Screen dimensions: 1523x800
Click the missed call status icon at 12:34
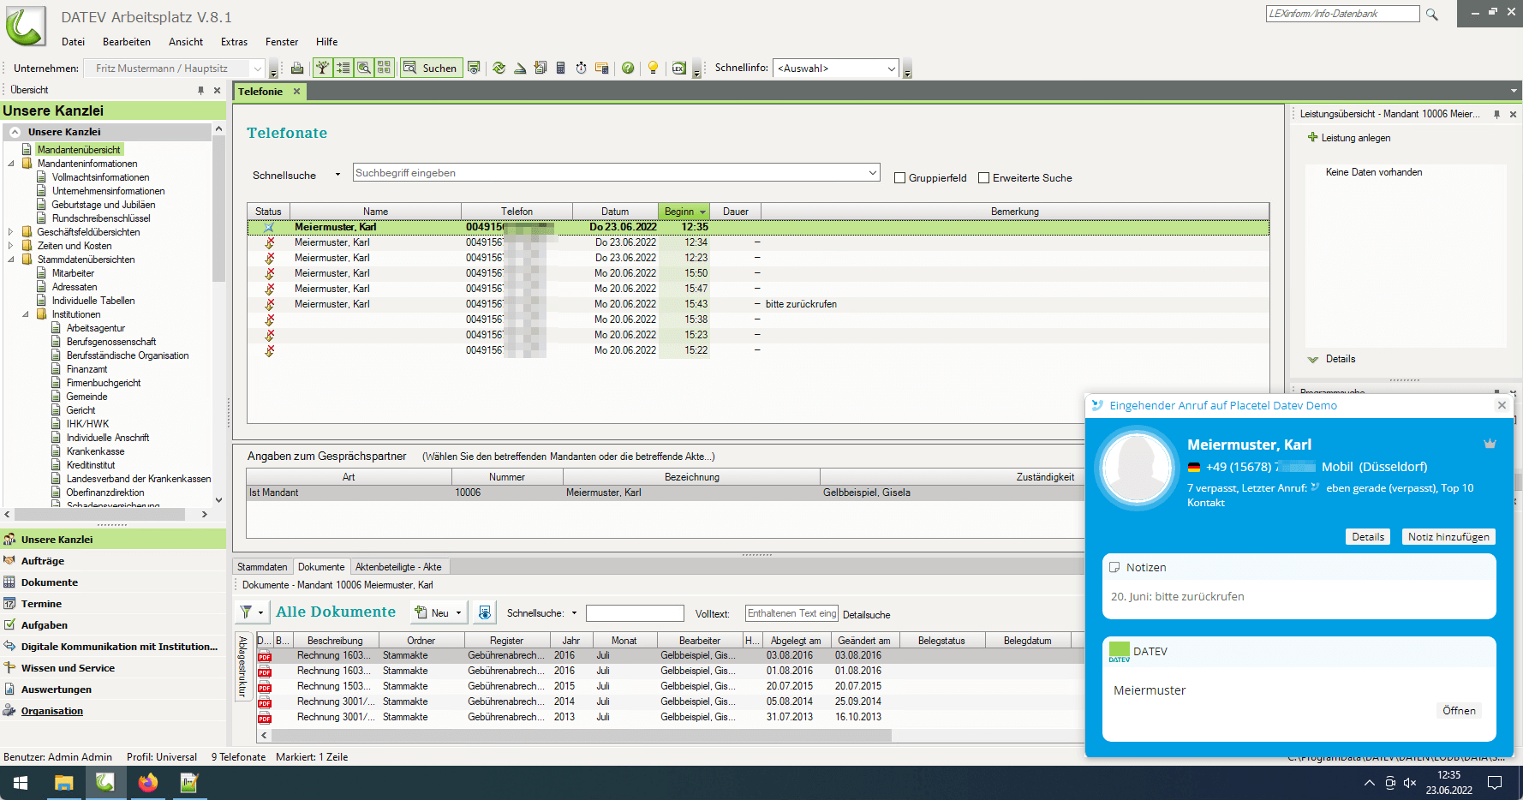point(269,242)
